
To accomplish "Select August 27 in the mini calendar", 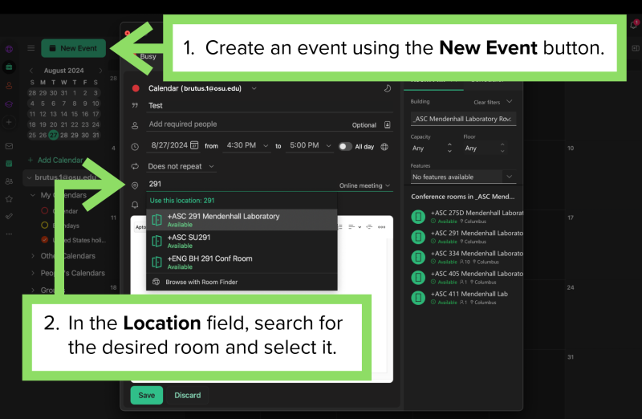I will [x=53, y=135].
